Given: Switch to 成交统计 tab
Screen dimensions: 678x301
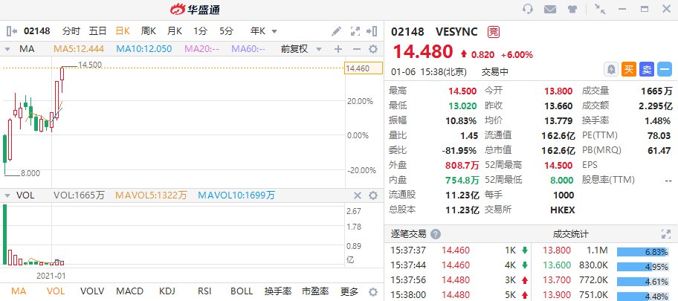Looking at the screenshot, I should [570, 234].
